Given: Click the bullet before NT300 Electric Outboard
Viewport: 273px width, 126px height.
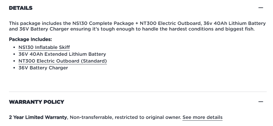Looking at the screenshot, I should click(14, 61).
